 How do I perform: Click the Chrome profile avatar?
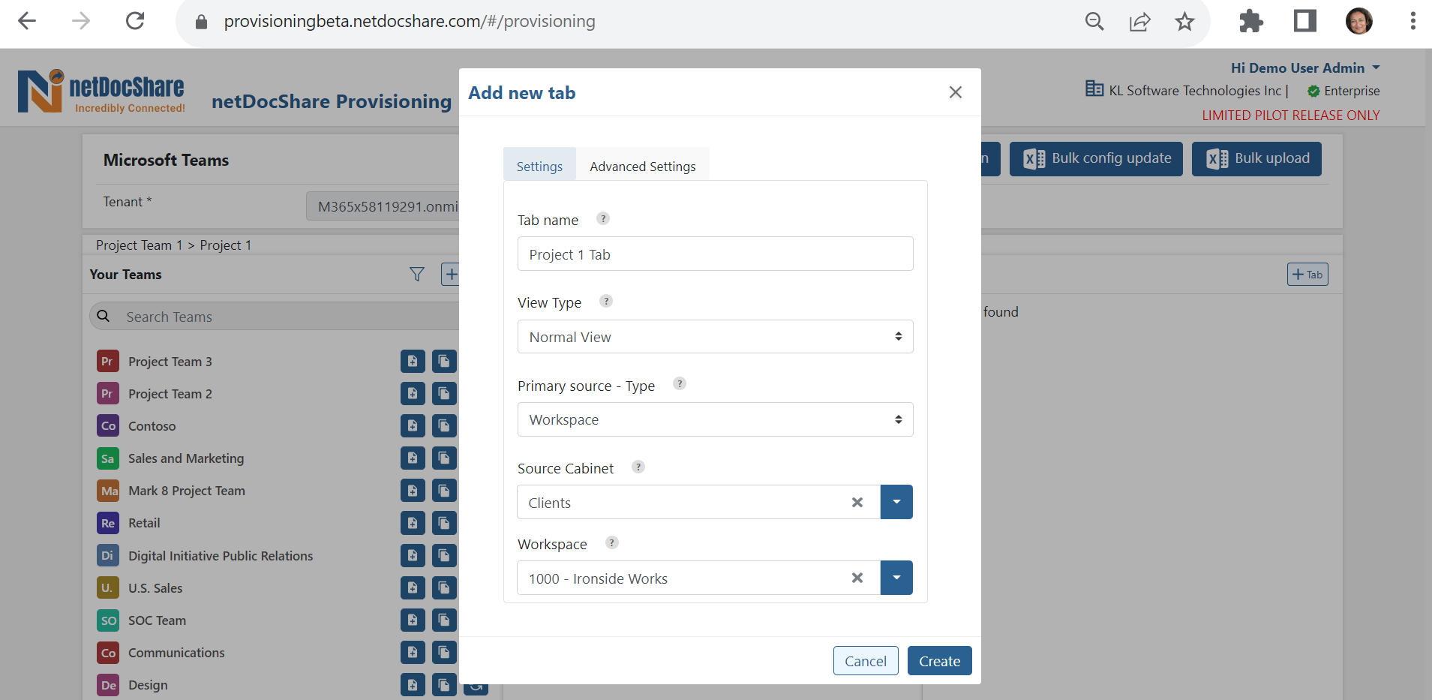1358,21
